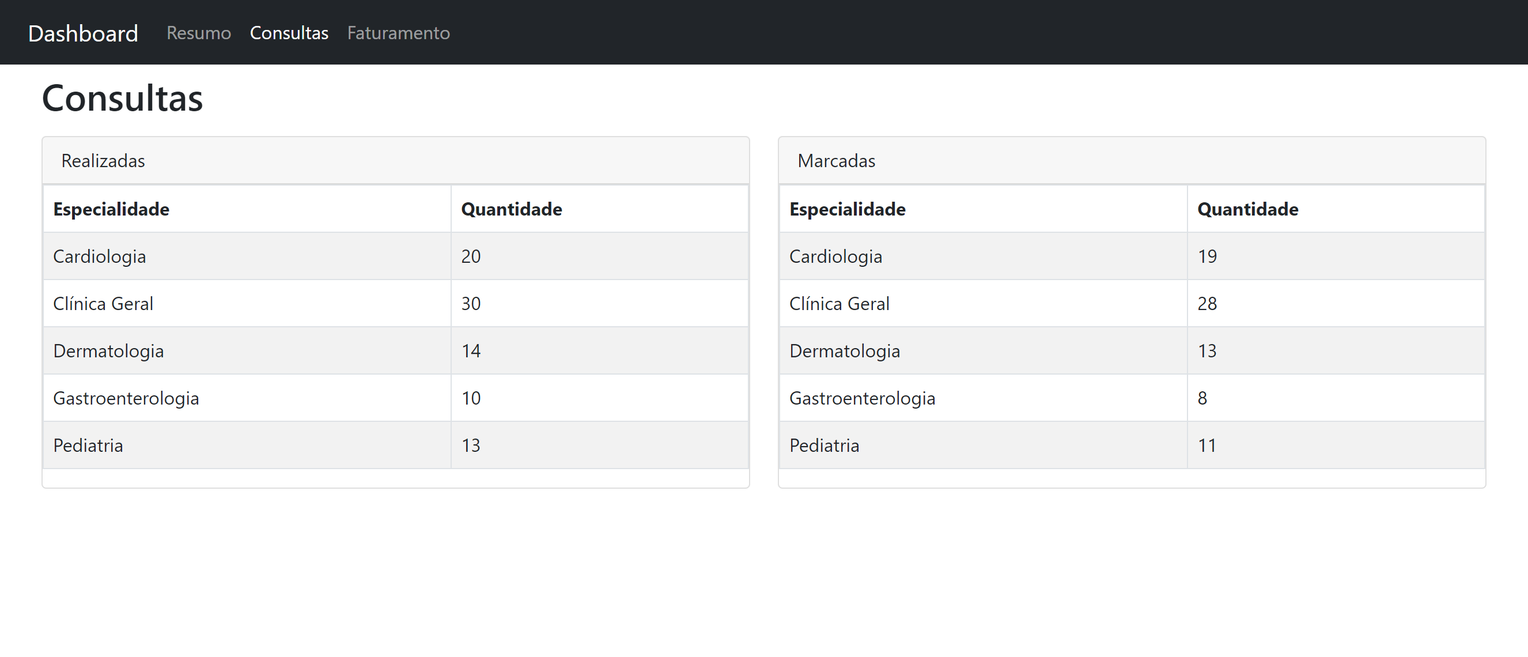This screenshot has height=657, width=1528.
Task: Click the Realizadas panel header
Action: click(x=103, y=160)
